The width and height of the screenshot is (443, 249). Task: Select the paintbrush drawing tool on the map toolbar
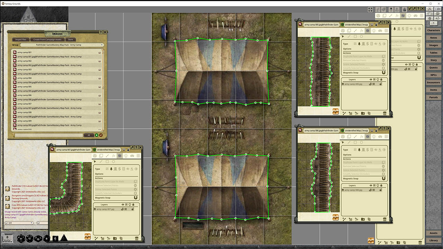(390, 16)
